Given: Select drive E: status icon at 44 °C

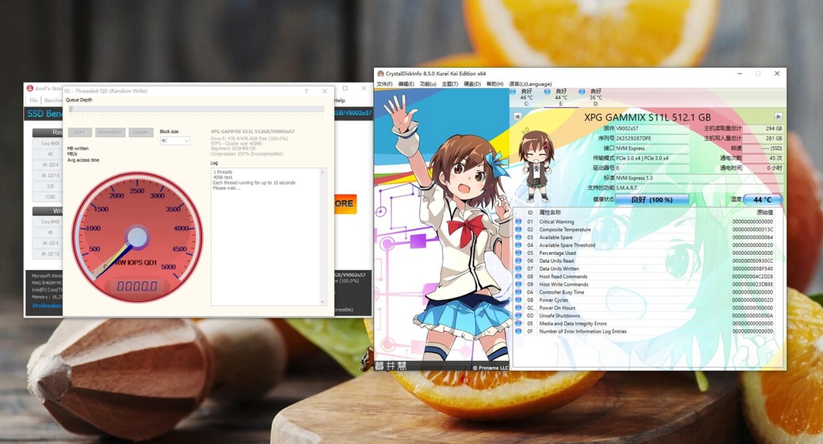Looking at the screenshot, I should (547, 91).
